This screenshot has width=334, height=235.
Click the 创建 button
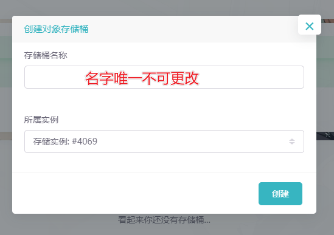coord(280,194)
